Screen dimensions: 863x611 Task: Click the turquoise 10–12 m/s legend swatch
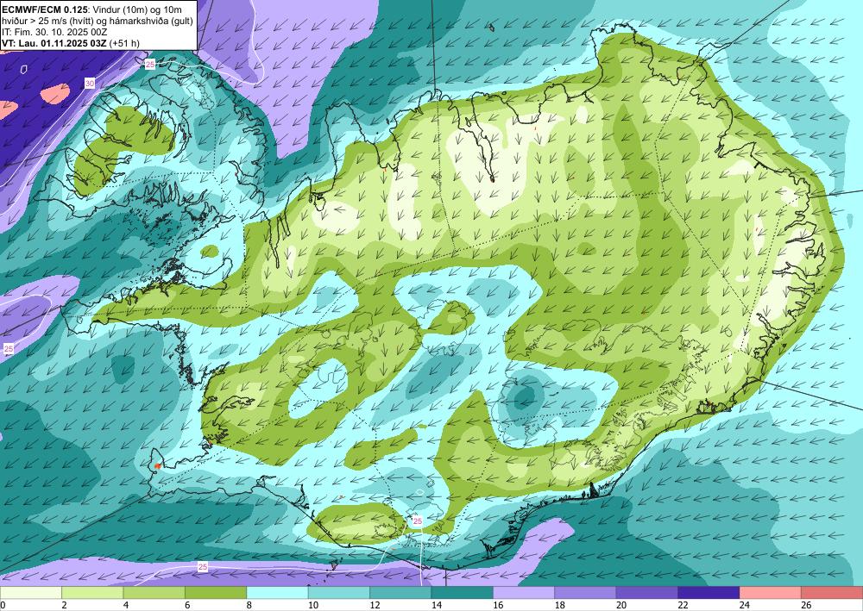pos(339,593)
